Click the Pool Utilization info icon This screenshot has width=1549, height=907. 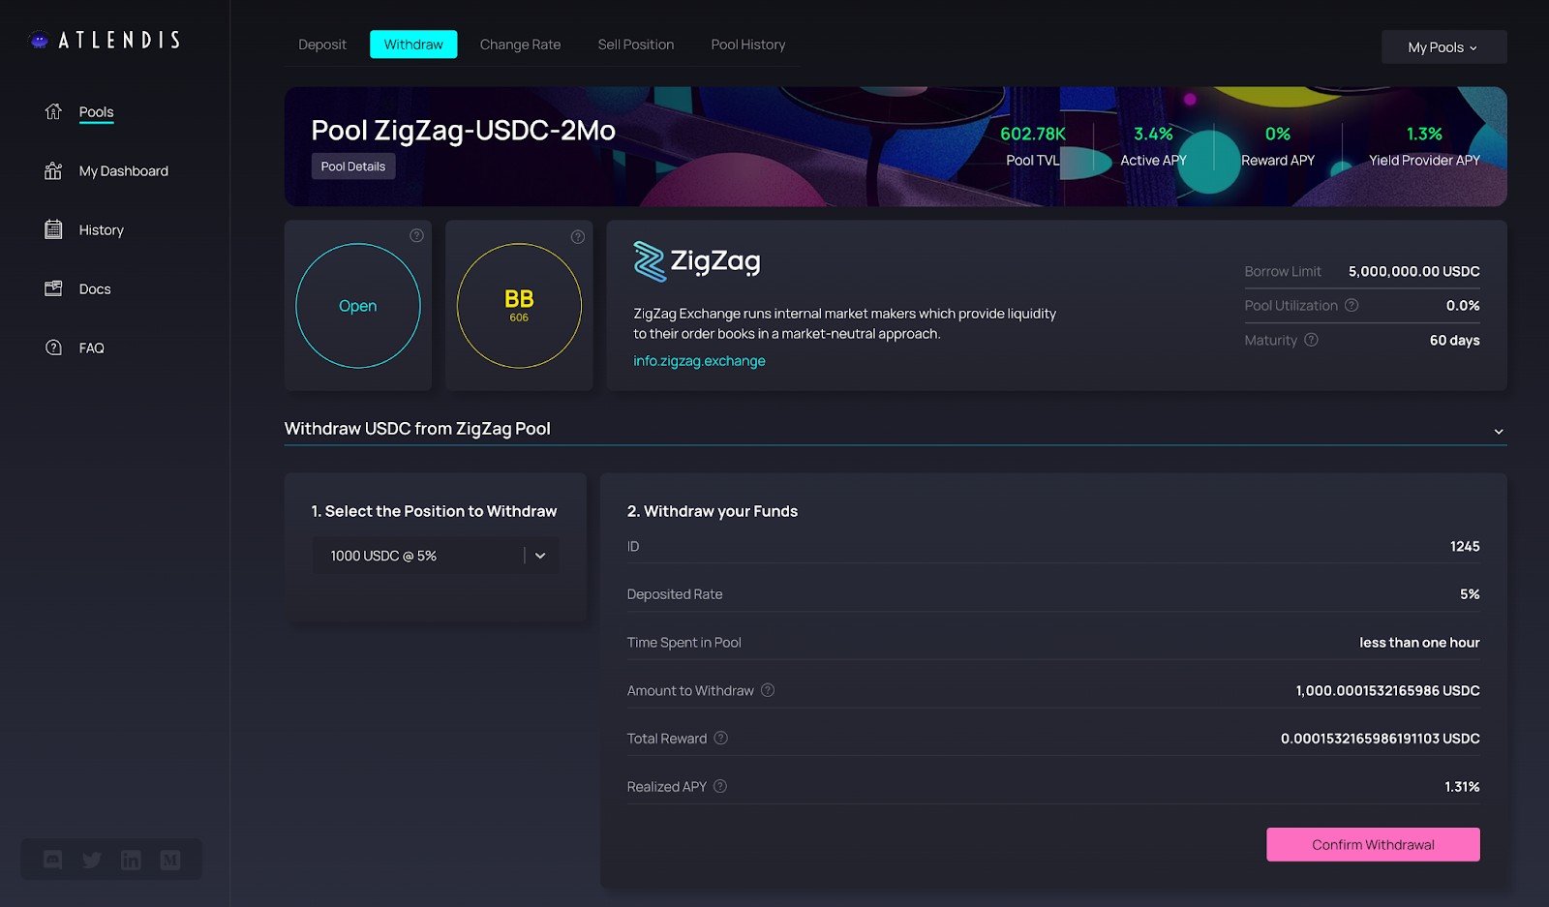pyautogui.click(x=1352, y=305)
